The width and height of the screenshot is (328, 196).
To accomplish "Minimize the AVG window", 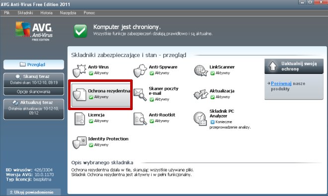I will pyautogui.click(x=302, y=2).
